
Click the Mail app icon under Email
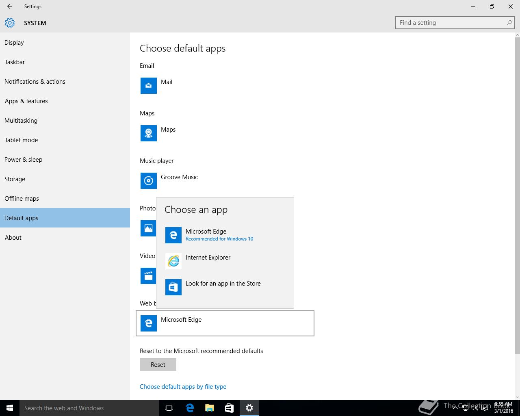(148, 86)
